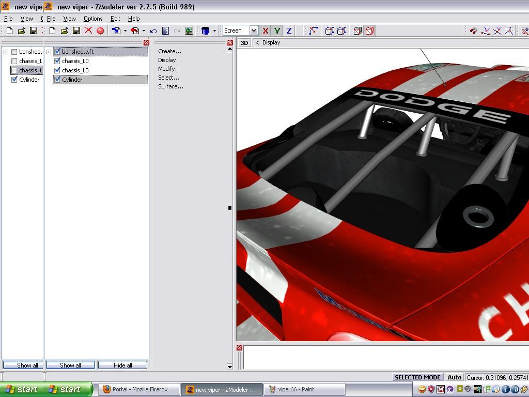Expand the Create... command group
Image resolution: width=529 pixels, height=397 pixels.
[x=169, y=51]
